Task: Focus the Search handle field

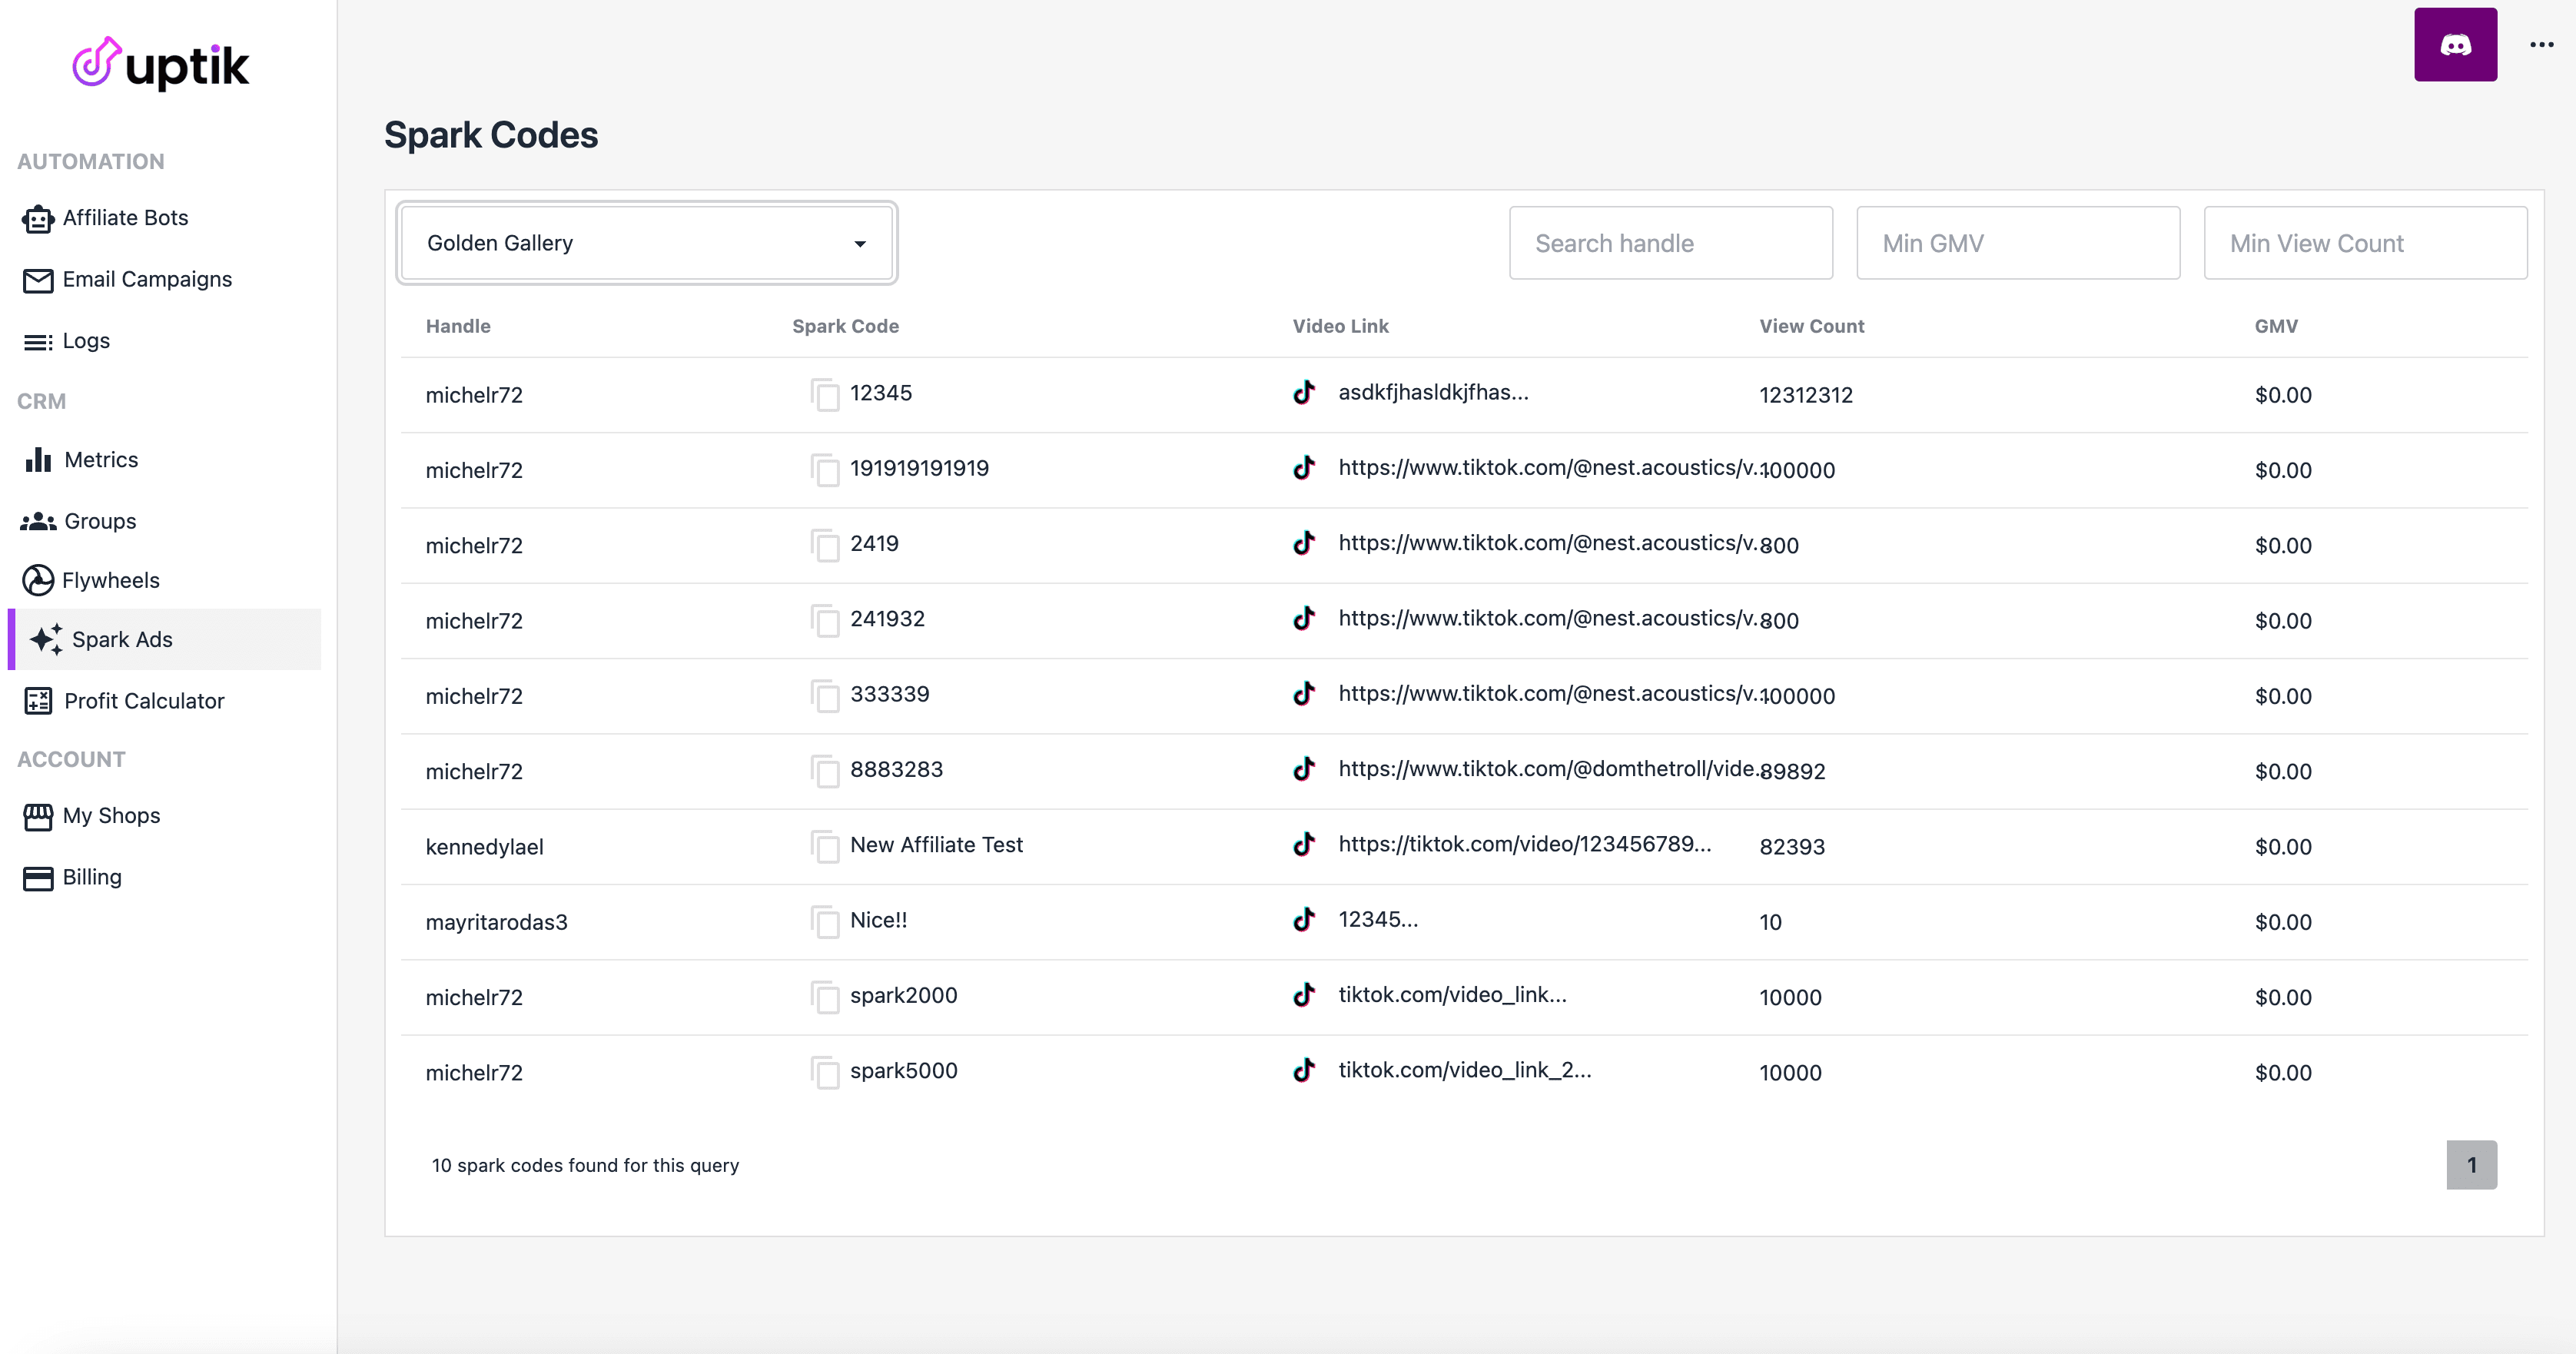Action: coord(1671,243)
